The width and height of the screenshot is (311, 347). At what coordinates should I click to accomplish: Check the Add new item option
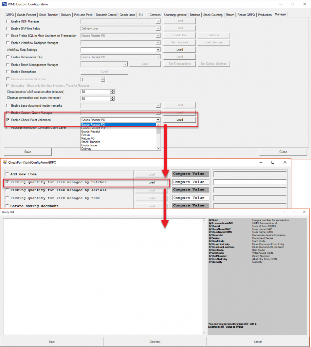(7, 174)
